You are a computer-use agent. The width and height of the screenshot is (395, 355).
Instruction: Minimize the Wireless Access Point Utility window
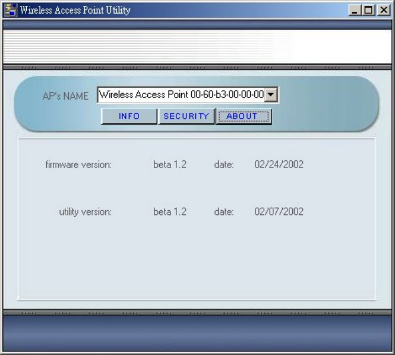[355, 10]
